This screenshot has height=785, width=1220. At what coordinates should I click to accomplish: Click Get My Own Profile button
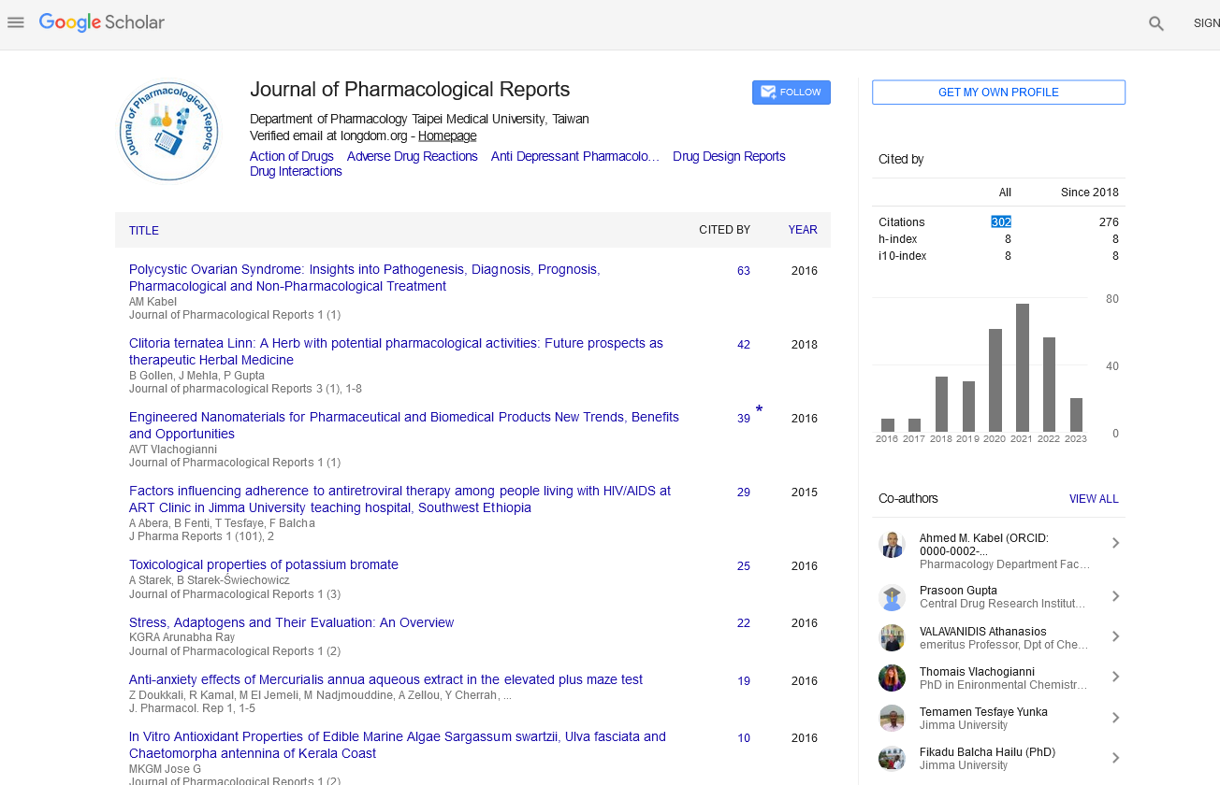pyautogui.click(x=998, y=93)
